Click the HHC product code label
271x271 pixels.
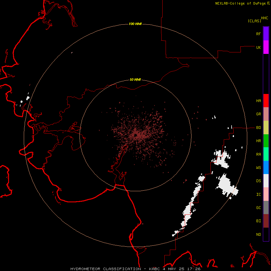point(265,18)
